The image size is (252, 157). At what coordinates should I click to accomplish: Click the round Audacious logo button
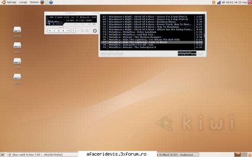95,31
